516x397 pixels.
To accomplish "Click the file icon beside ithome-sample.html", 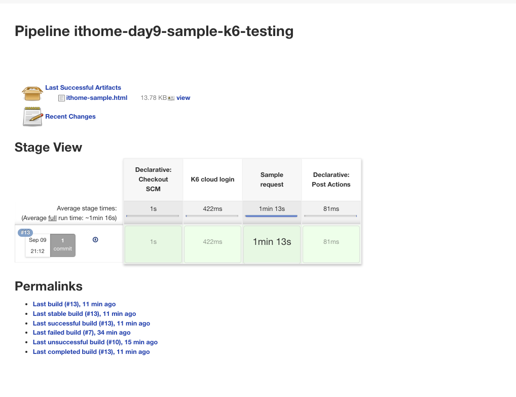I will point(61,98).
